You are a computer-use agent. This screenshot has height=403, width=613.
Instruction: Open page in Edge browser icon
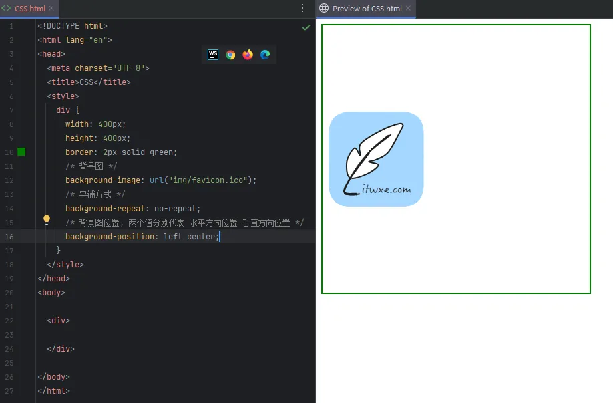265,55
